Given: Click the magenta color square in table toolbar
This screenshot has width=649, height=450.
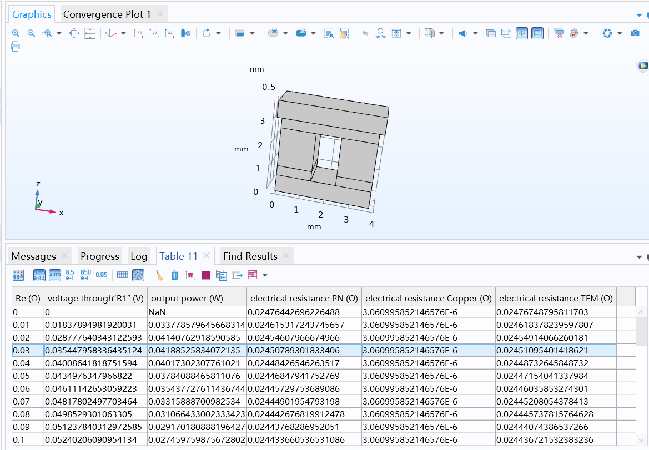Looking at the screenshot, I should click(206, 275).
